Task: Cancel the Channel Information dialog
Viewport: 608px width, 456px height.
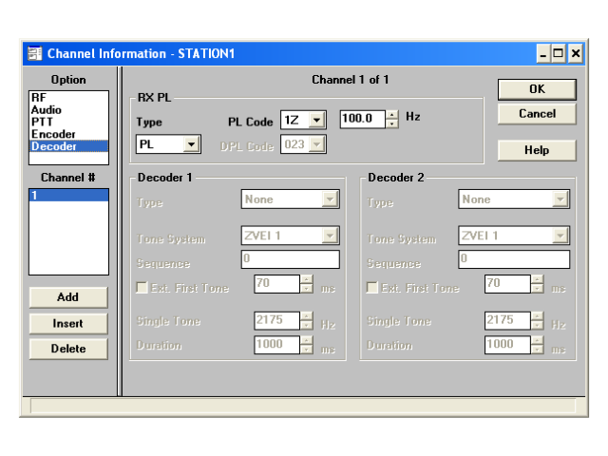Action: (x=537, y=114)
